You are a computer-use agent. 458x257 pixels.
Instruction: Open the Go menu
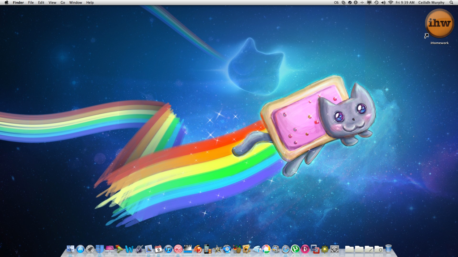[63, 3]
